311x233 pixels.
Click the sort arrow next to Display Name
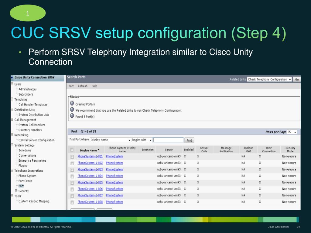pos(99,150)
